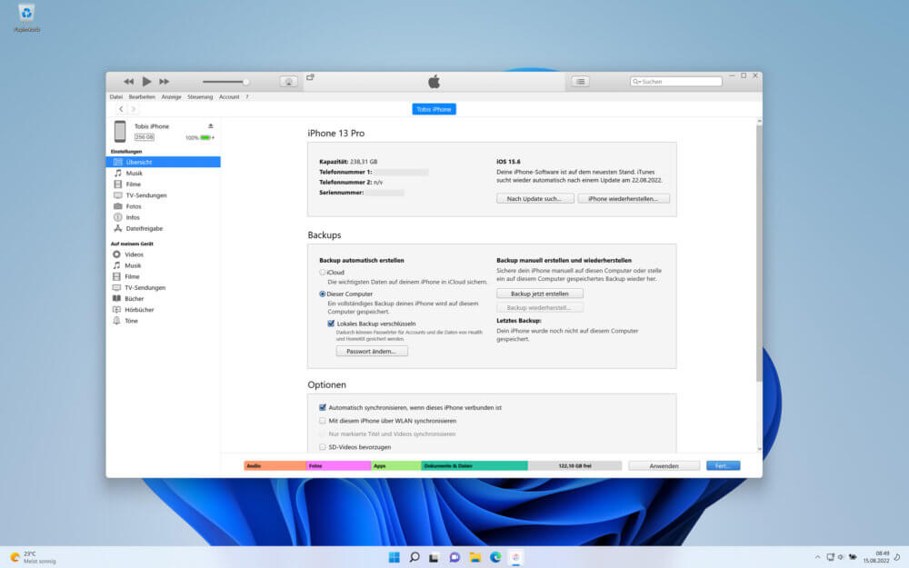Viewport: 909px width, 568px height.
Task: Open File Explorer on the taskbar
Action: tap(474, 557)
